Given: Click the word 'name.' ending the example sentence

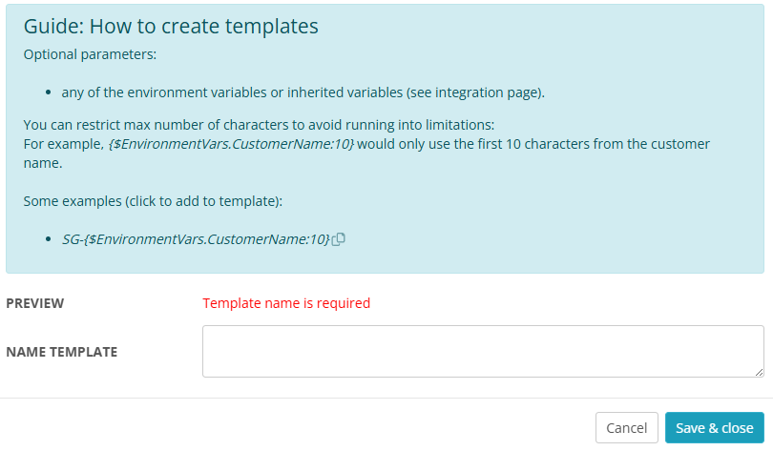Looking at the screenshot, I should click(x=43, y=163).
